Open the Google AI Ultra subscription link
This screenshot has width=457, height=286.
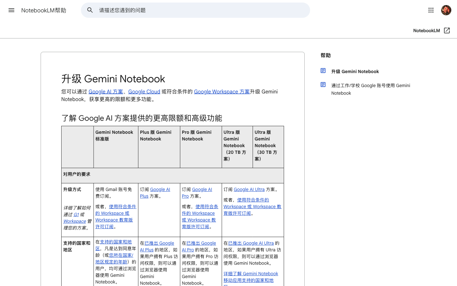[249, 189]
